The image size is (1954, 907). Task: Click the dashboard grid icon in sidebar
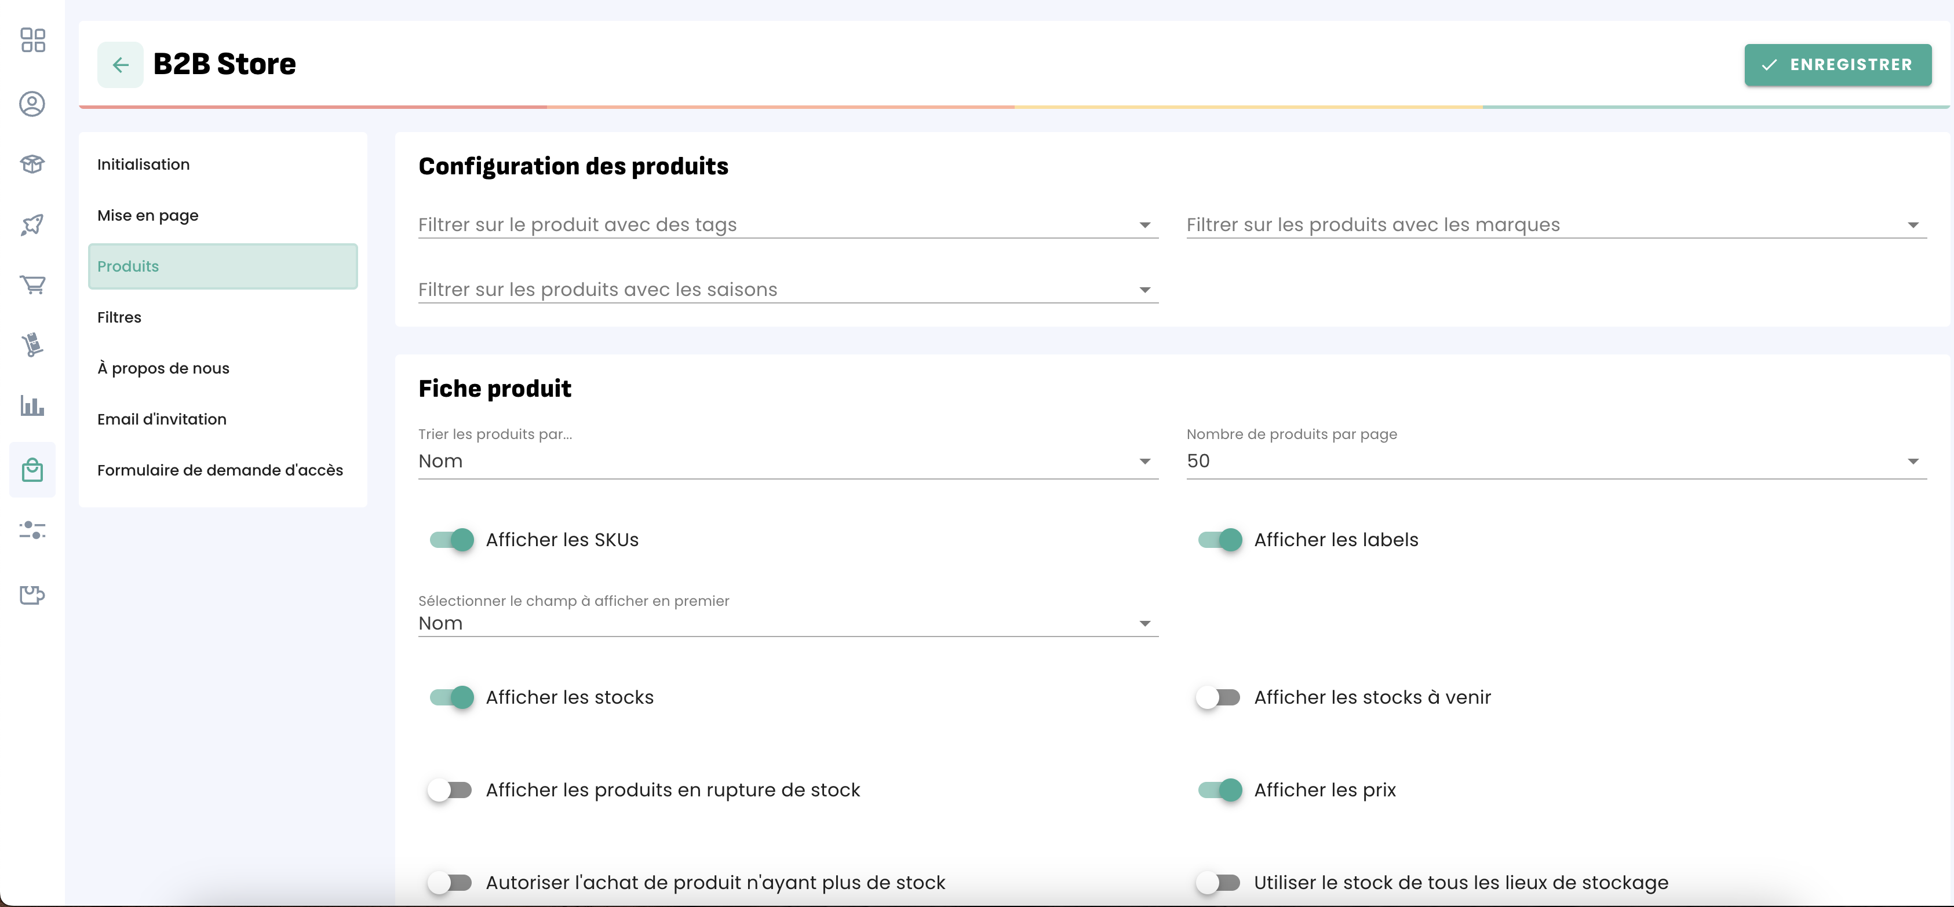click(32, 40)
